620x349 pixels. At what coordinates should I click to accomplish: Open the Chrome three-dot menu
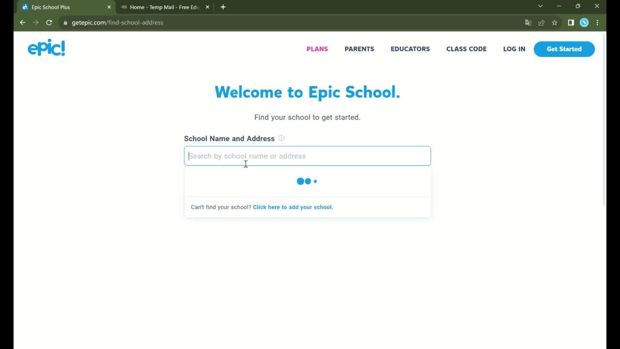597,22
